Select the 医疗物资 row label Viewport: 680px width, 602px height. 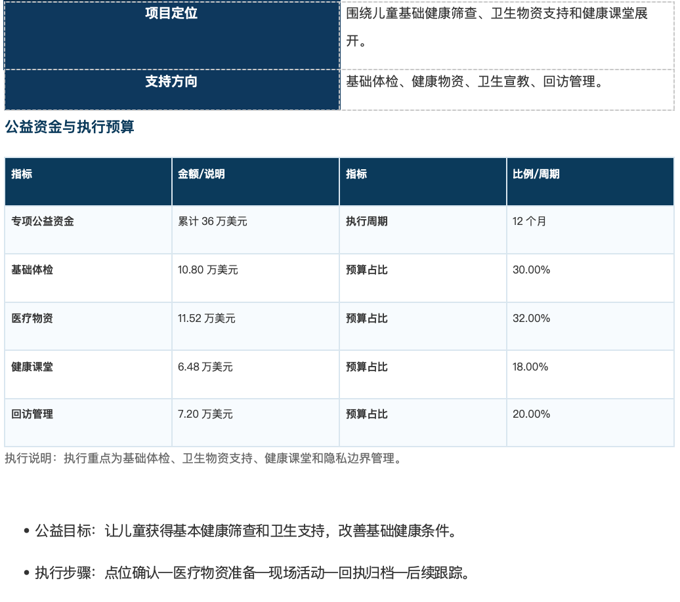point(88,327)
